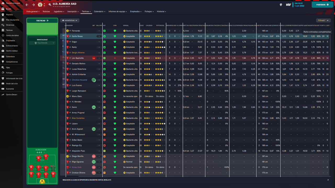Image resolution: width=335 pixels, height=188 pixels.
Task: Click the WTS skin logo icon
Action: (288, 5)
